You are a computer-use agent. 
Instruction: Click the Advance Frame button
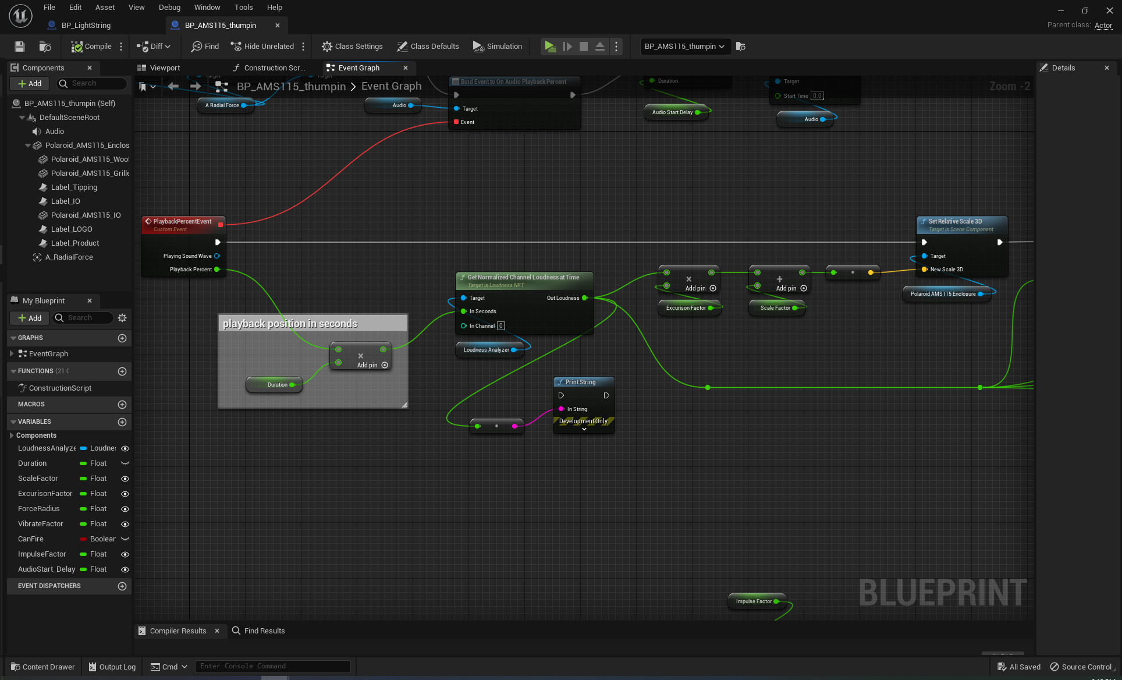567,47
